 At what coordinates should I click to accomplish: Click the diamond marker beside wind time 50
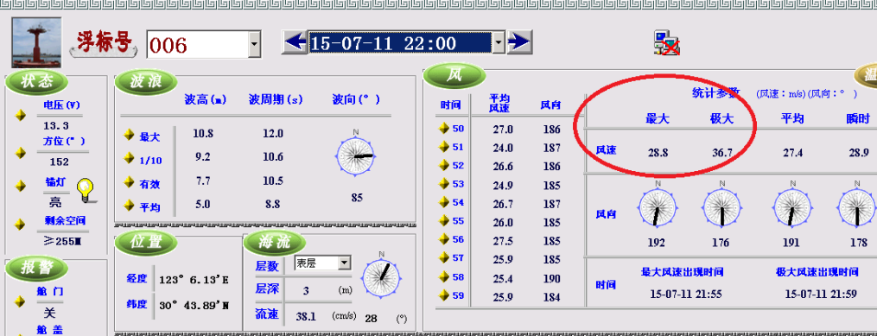(444, 128)
